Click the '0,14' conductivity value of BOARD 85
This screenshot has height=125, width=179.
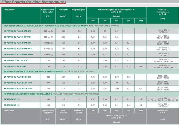tap(129, 43)
